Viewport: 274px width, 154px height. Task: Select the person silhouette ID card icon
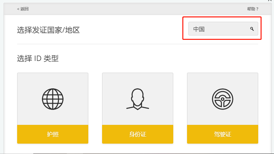point(138,99)
